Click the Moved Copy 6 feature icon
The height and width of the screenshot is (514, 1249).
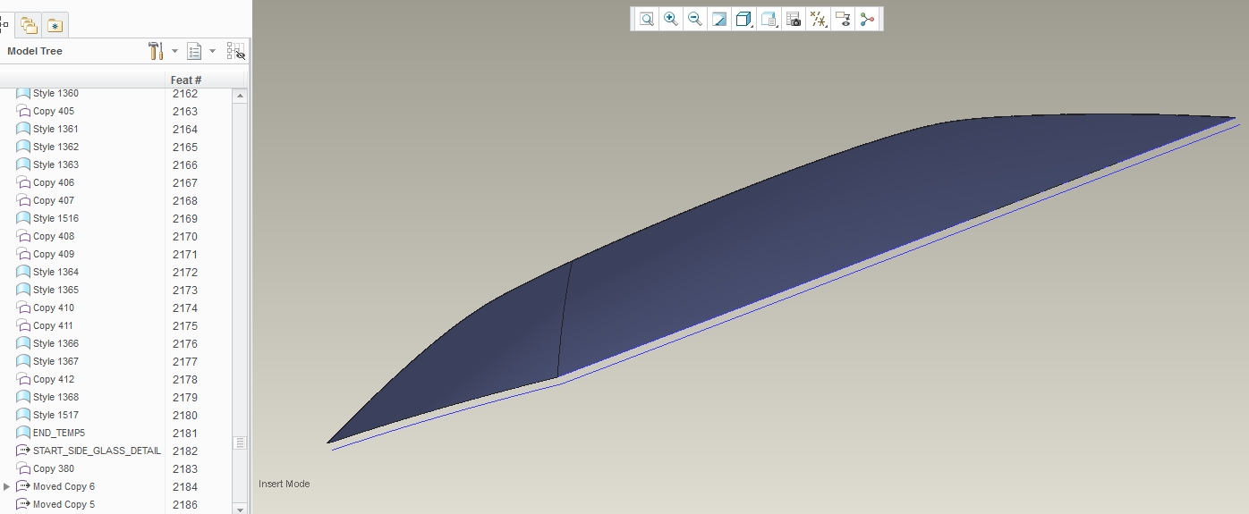tap(23, 486)
